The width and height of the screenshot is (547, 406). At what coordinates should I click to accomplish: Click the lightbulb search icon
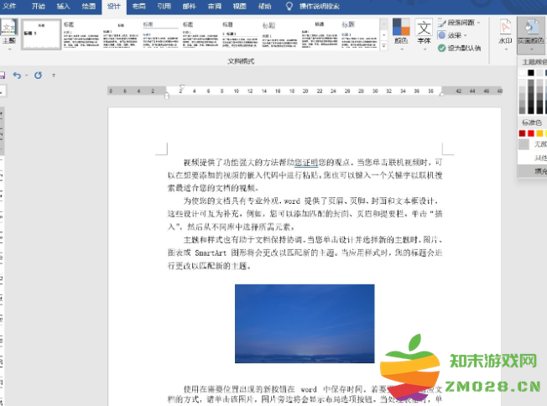click(x=289, y=6)
